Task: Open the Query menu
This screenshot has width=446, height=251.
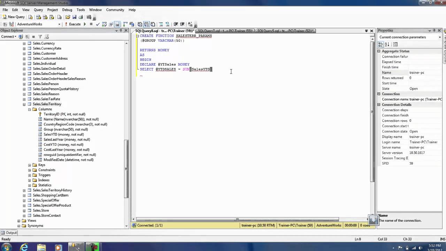Action: [38, 10]
